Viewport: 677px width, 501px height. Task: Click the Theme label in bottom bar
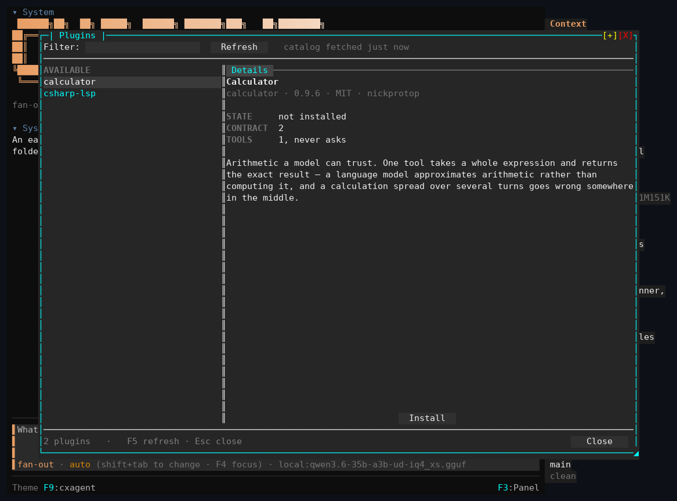25,488
